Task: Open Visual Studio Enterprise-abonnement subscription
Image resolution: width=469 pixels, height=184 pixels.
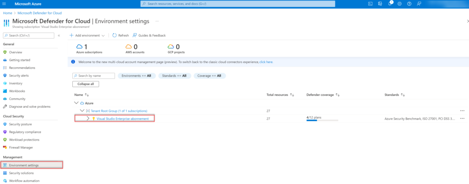Action: pyautogui.click(x=123, y=119)
